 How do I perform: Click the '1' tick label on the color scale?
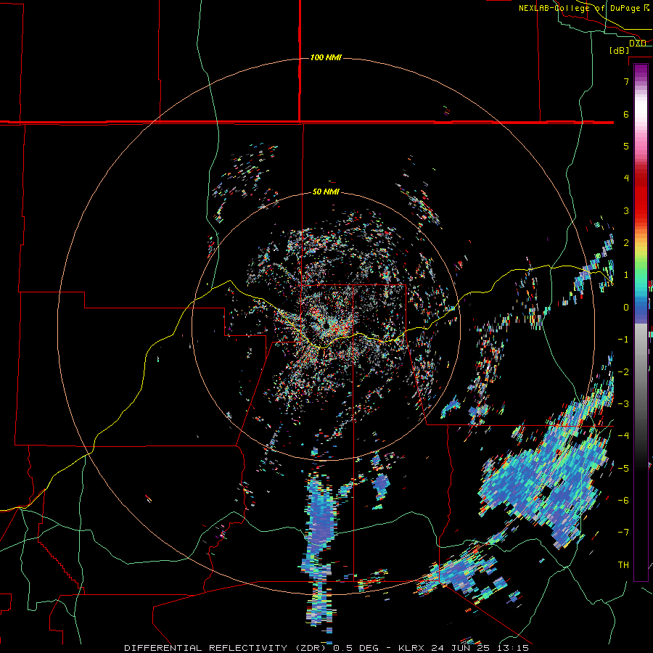click(x=626, y=275)
